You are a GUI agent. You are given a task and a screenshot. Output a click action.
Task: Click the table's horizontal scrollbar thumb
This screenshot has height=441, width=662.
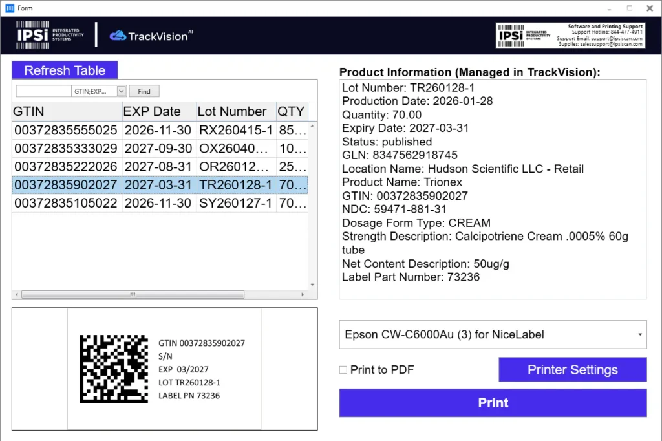[x=133, y=294]
